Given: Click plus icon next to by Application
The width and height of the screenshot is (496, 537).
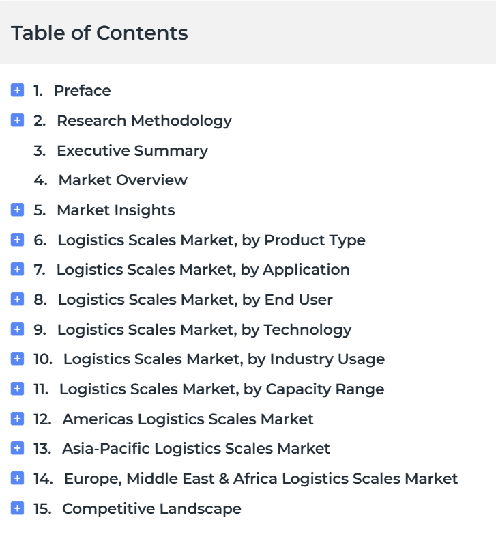Looking at the screenshot, I should pos(17,269).
